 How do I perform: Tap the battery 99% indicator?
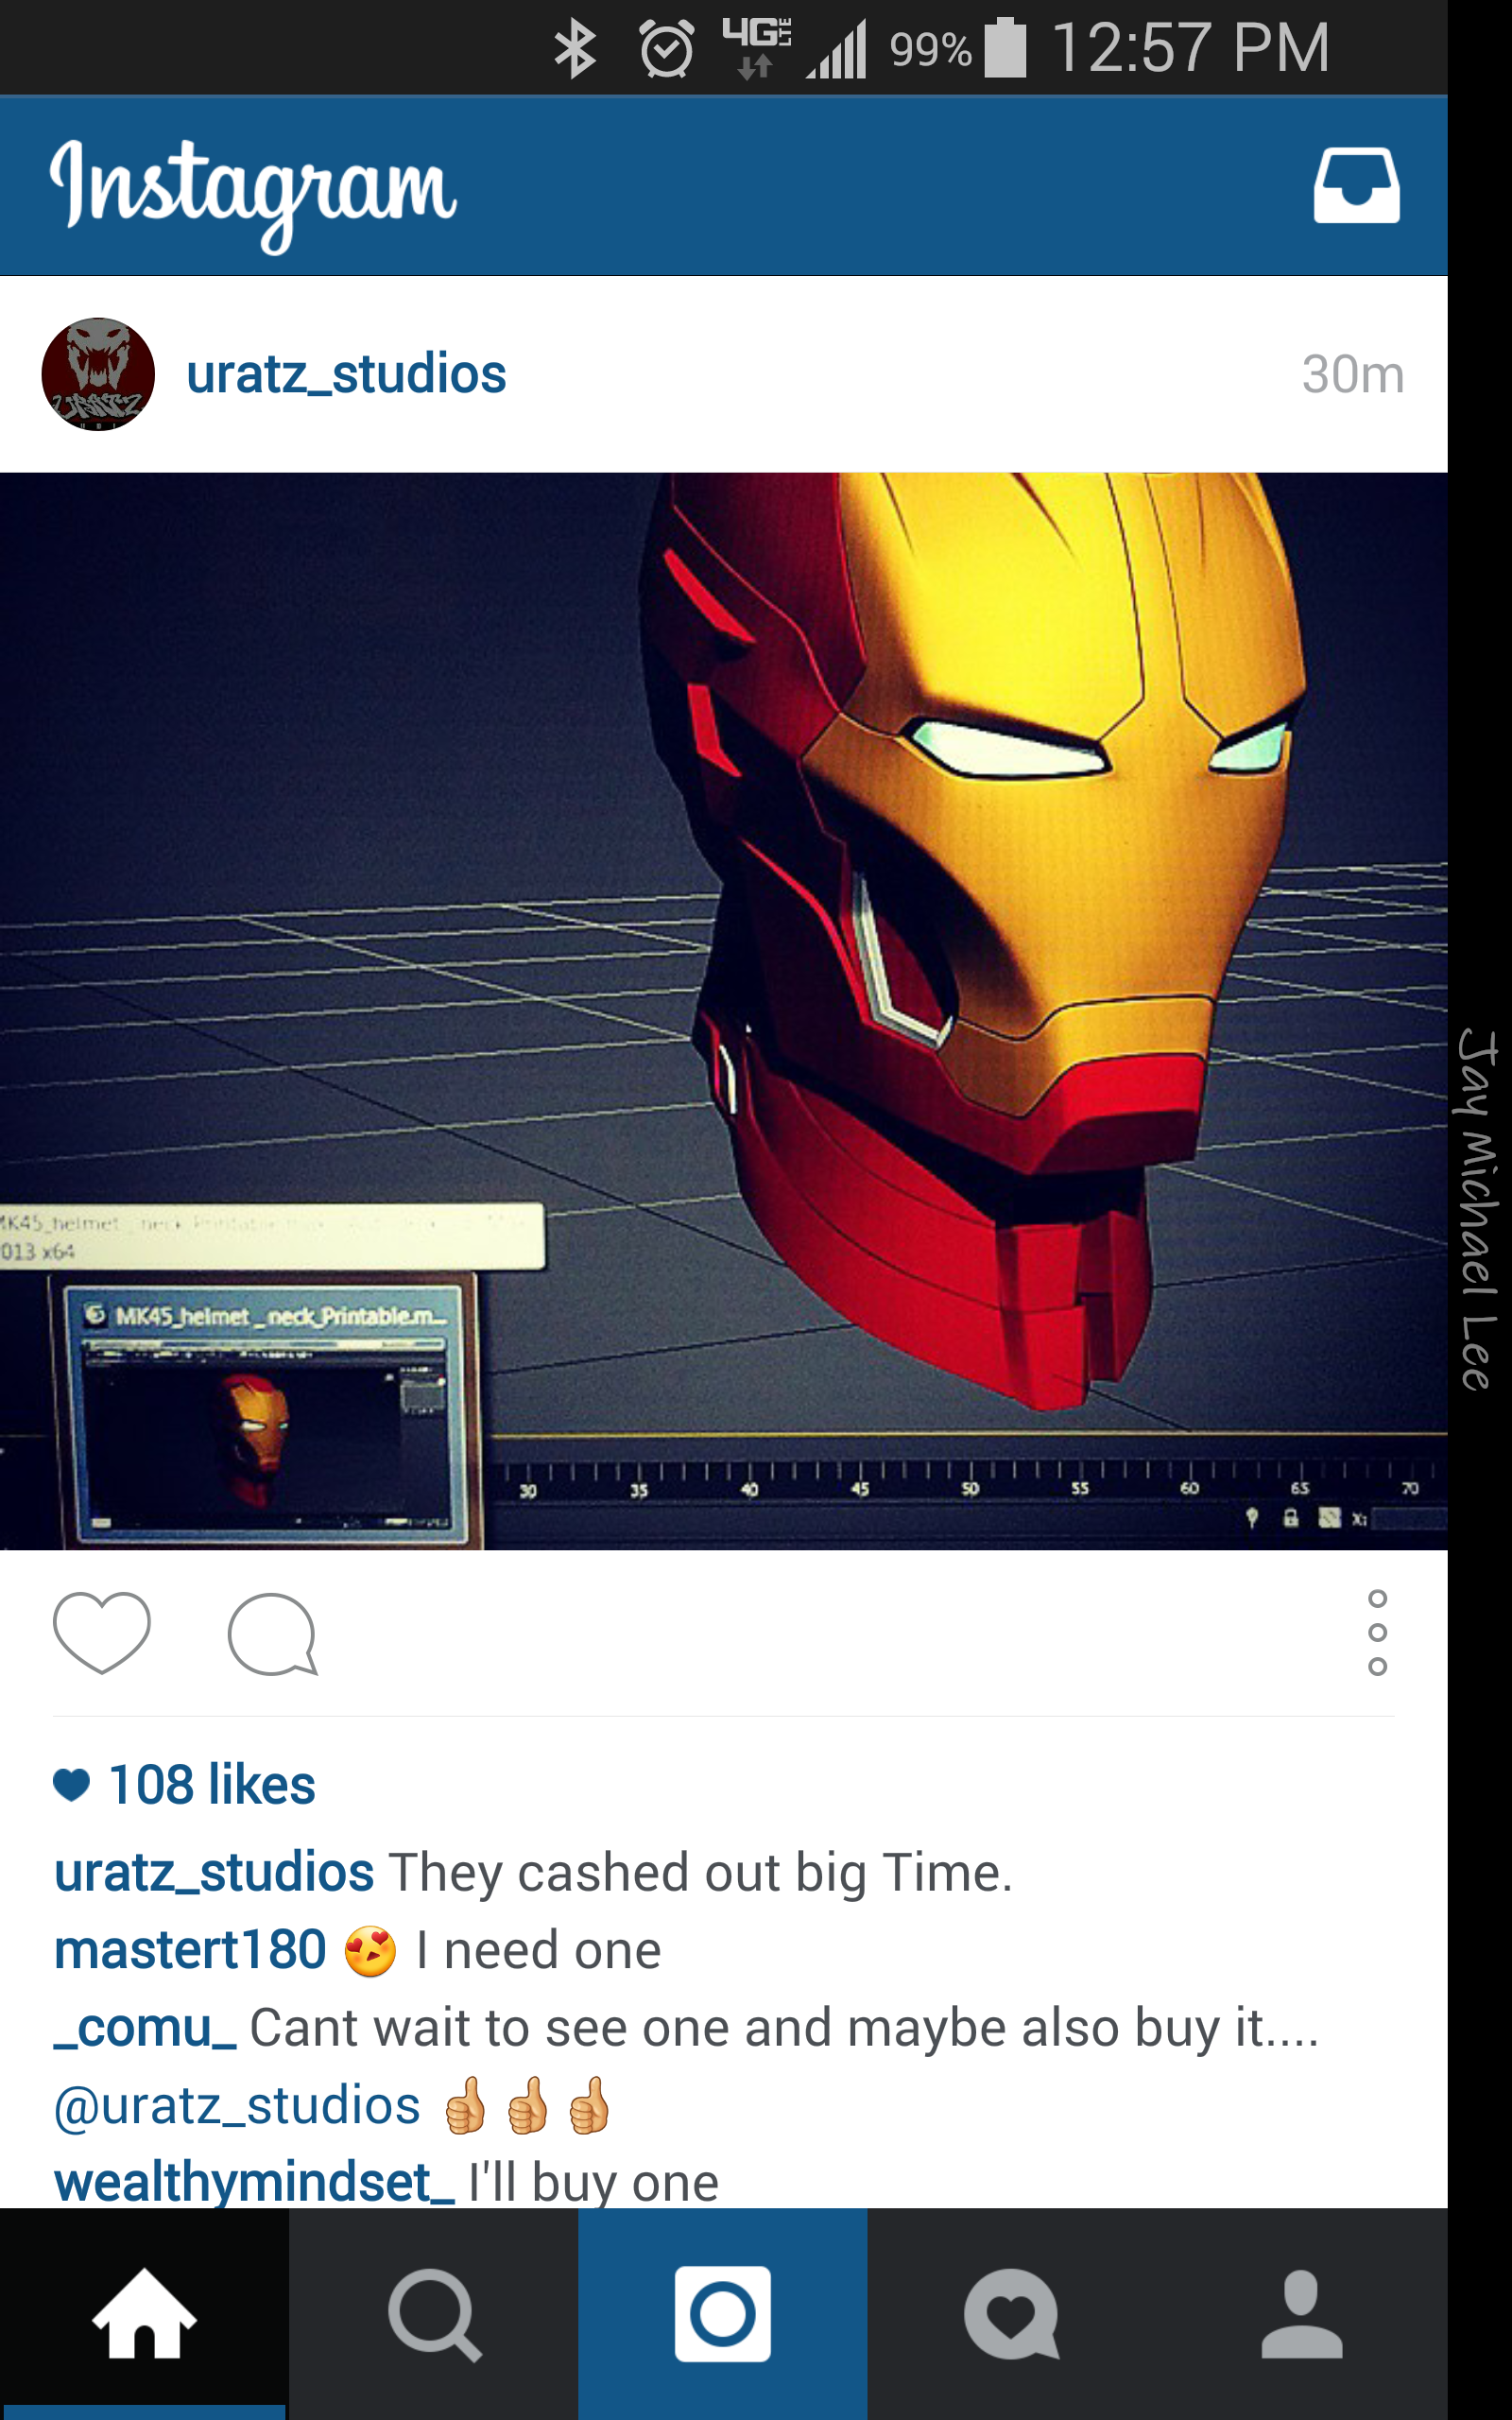958,48
